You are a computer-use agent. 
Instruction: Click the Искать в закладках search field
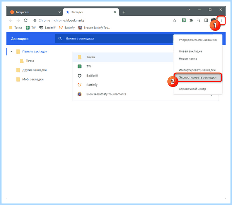[x=114, y=39]
